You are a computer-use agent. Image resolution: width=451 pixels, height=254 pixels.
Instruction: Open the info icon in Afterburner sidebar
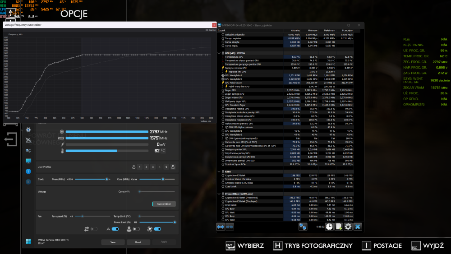(28, 171)
